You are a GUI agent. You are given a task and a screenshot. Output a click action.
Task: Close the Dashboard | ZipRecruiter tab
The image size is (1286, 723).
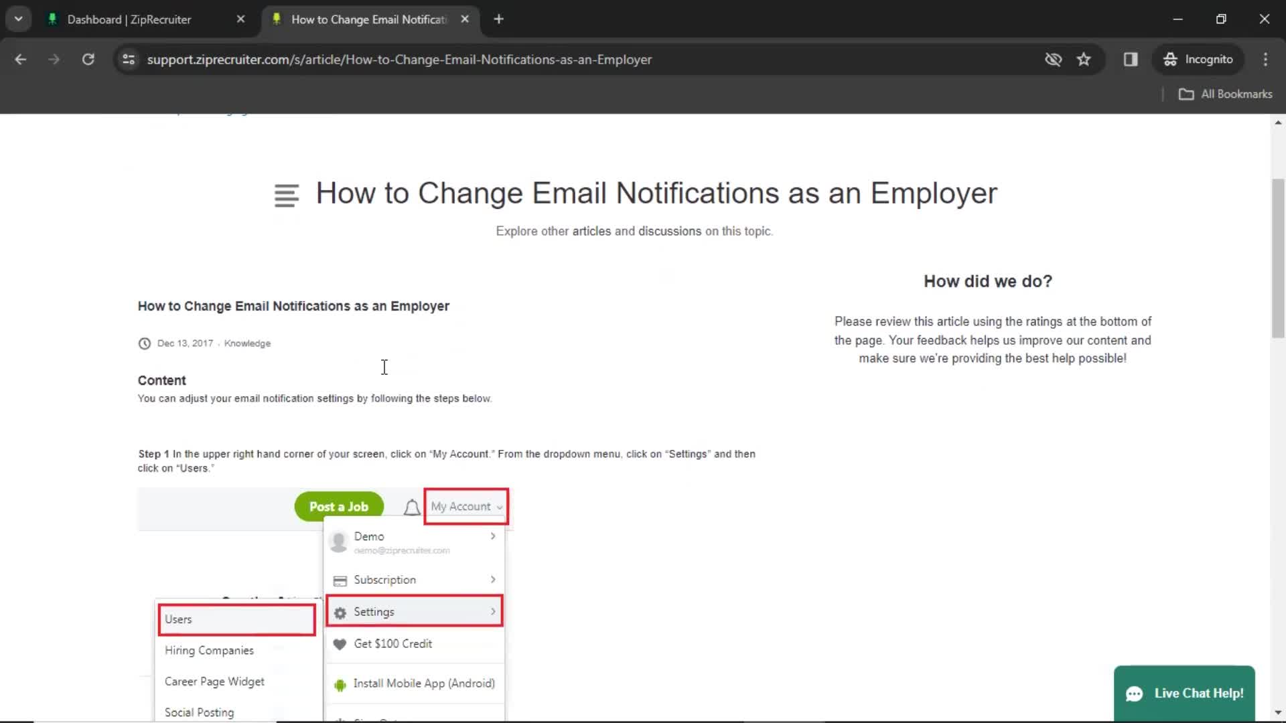click(x=241, y=19)
